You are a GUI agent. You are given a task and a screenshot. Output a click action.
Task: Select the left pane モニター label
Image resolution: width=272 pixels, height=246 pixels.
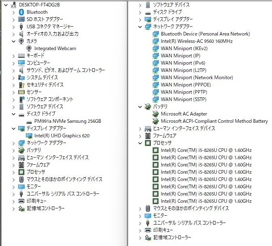click(x=34, y=186)
